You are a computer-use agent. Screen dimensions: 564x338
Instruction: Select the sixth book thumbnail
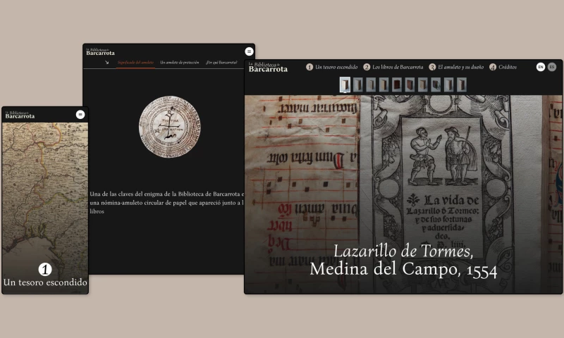[410, 85]
